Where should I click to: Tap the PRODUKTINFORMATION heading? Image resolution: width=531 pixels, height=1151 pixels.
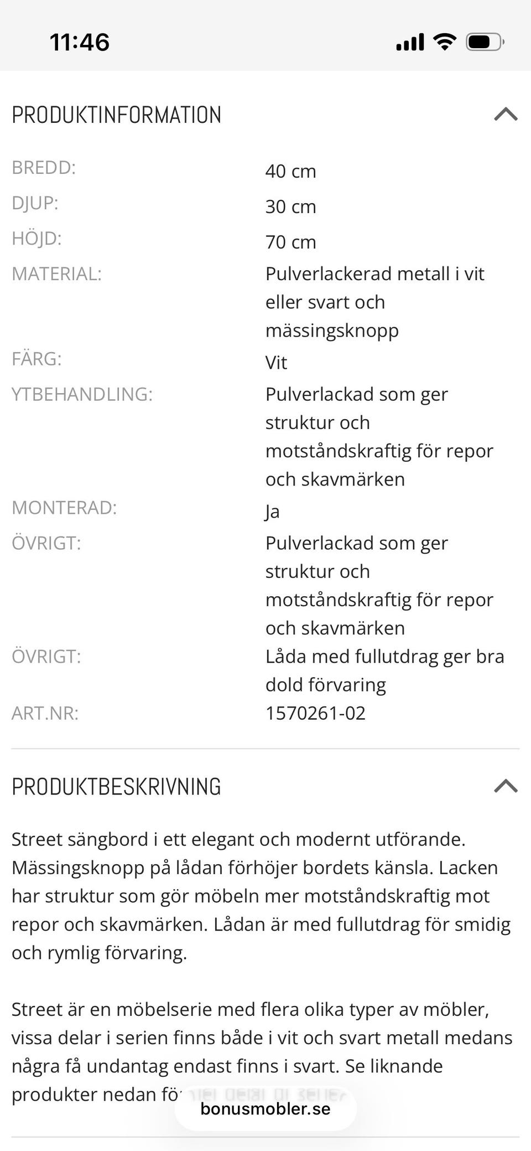[117, 115]
